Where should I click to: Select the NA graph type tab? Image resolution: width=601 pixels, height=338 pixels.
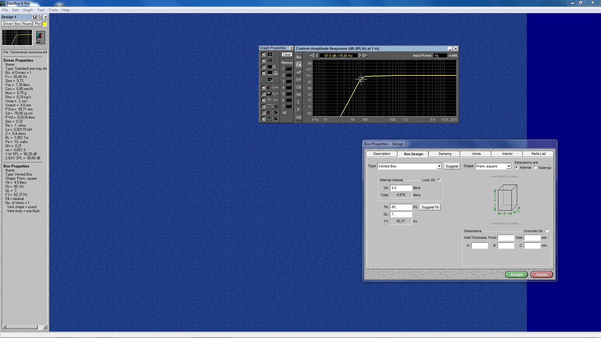pyautogui.click(x=299, y=57)
